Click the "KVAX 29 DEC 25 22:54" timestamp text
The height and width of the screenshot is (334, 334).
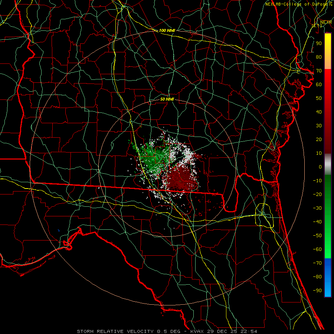tap(224, 331)
